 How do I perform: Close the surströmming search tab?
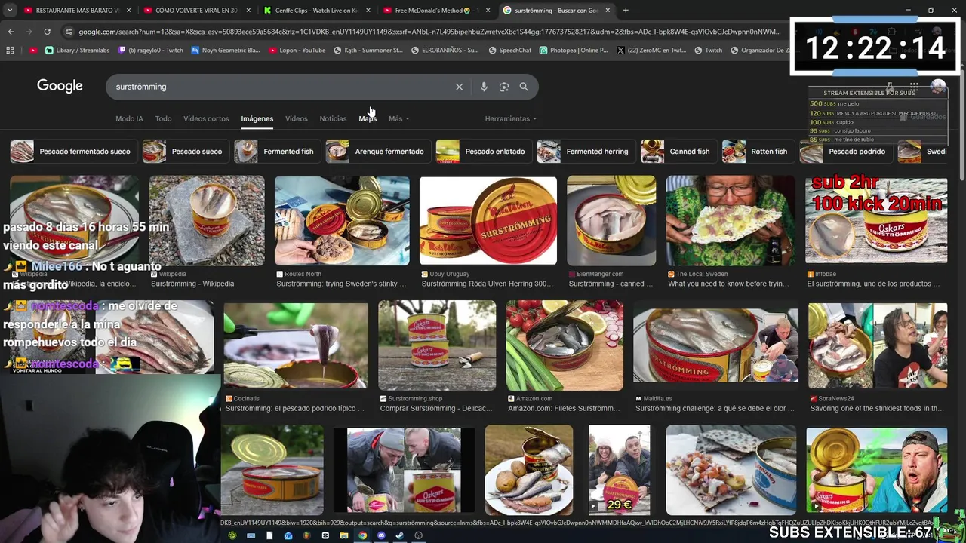click(x=608, y=11)
